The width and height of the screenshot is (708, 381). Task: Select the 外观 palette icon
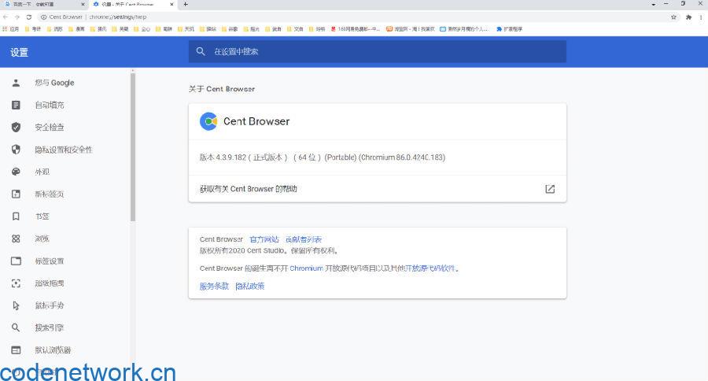[16, 172]
